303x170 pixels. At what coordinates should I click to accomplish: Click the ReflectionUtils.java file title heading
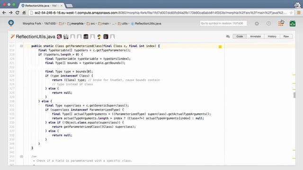coord(36,36)
